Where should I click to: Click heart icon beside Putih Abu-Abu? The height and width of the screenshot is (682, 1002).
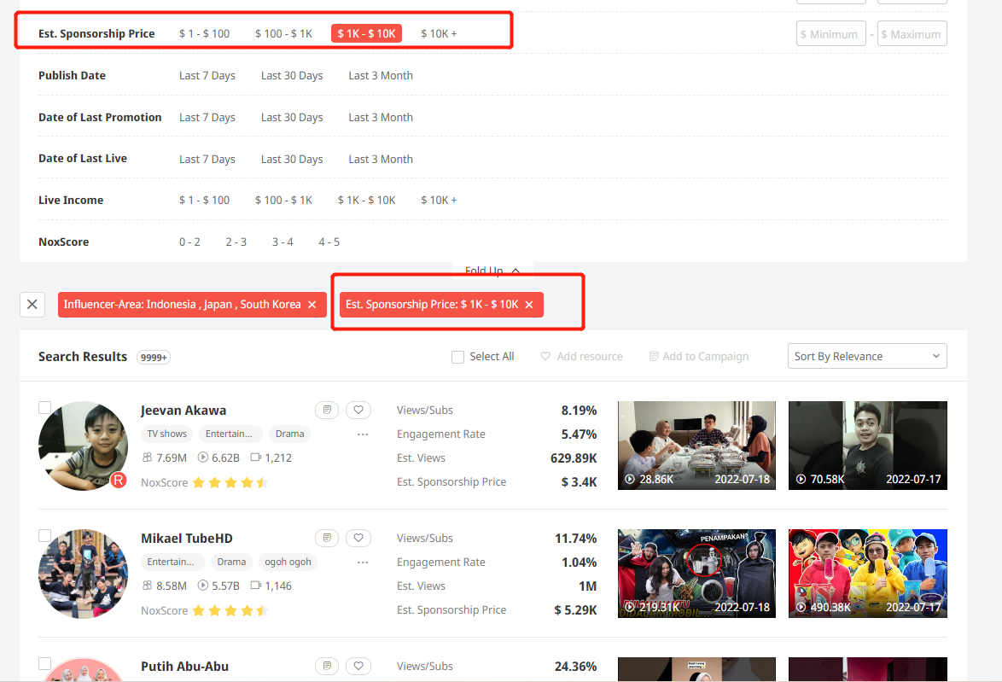[358, 666]
